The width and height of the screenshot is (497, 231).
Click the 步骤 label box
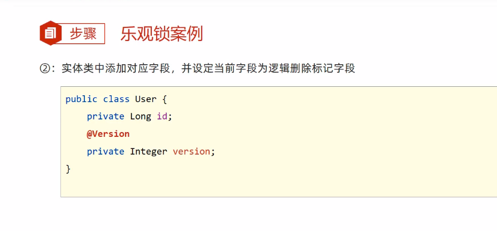[x=83, y=34]
